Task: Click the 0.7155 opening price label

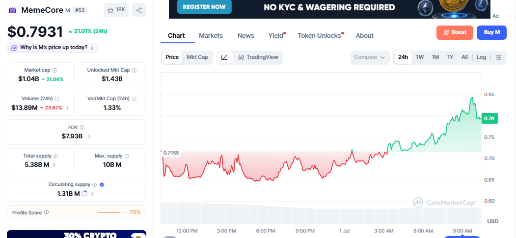Action: point(171,153)
